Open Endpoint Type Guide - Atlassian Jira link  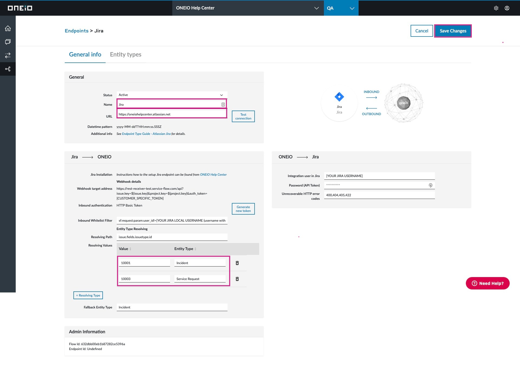pyautogui.click(x=146, y=134)
